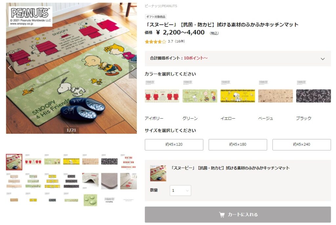
Task: Select size 約45×120
Action: (x=174, y=145)
